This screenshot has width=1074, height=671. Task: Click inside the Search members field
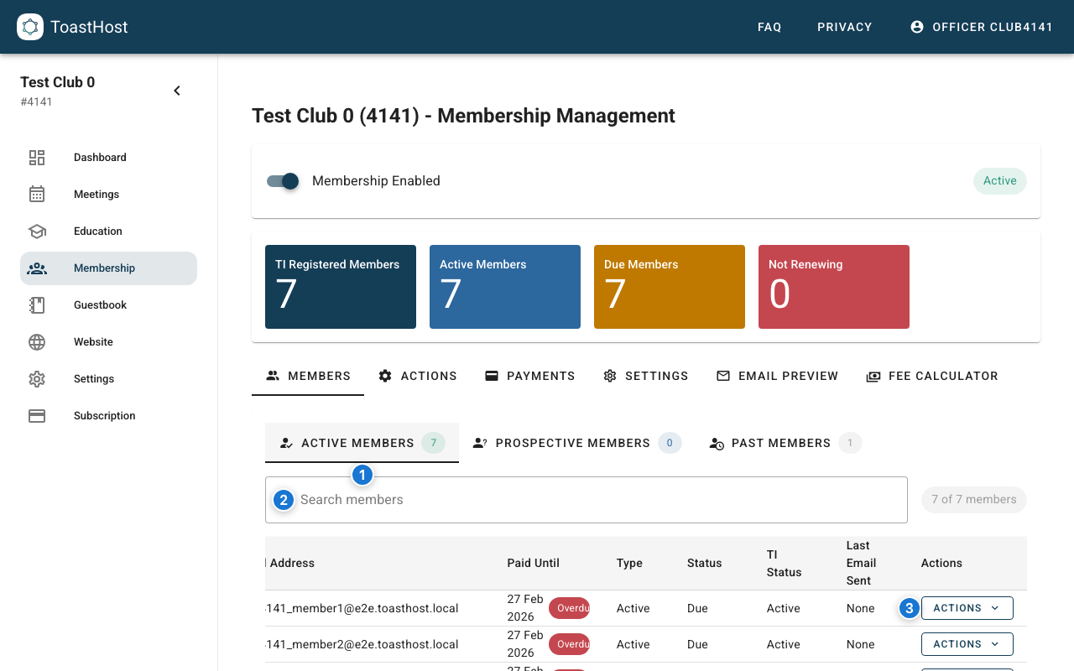click(x=586, y=499)
